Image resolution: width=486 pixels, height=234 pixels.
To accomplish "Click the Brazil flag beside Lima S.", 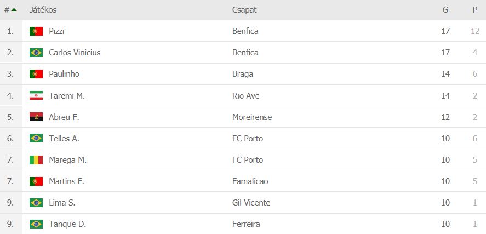I will [x=36, y=203].
